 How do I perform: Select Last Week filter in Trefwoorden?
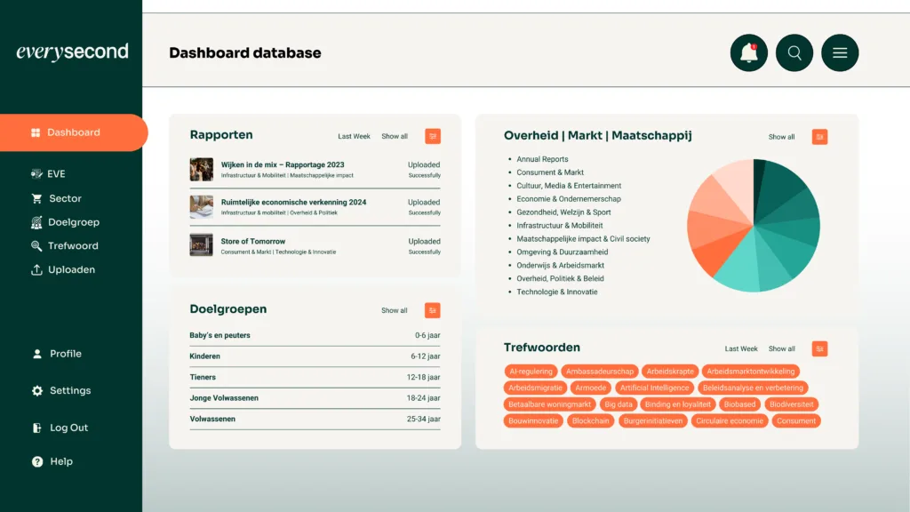[x=741, y=349]
